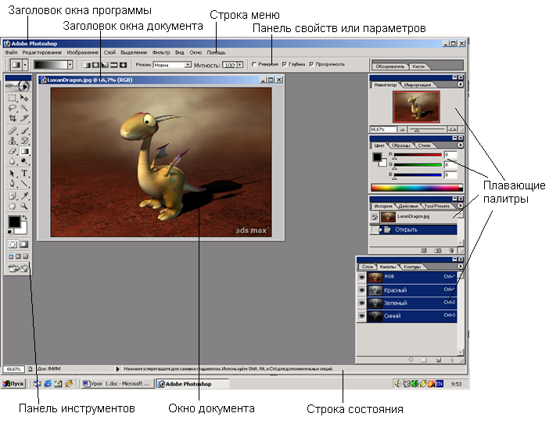This screenshot has width=549, height=424.
Task: Click the diamond gradient style button
Action: point(124,65)
